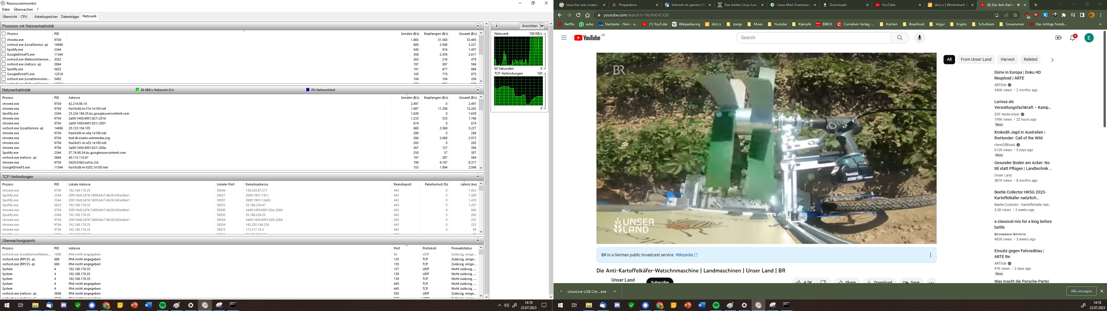The image size is (1107, 311).
Task: Click the Wikipedia link below video
Action: [684, 255]
